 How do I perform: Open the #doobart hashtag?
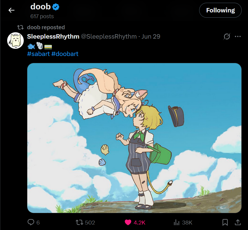(65, 54)
